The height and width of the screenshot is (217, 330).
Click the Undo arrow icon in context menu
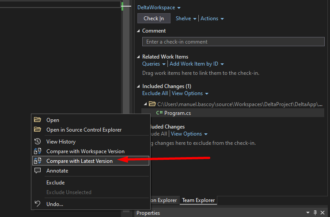(x=38, y=204)
